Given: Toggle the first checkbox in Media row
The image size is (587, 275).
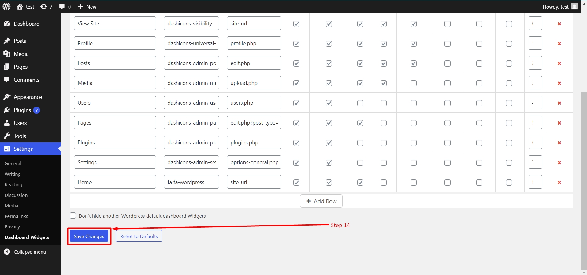Looking at the screenshot, I should pos(296,83).
